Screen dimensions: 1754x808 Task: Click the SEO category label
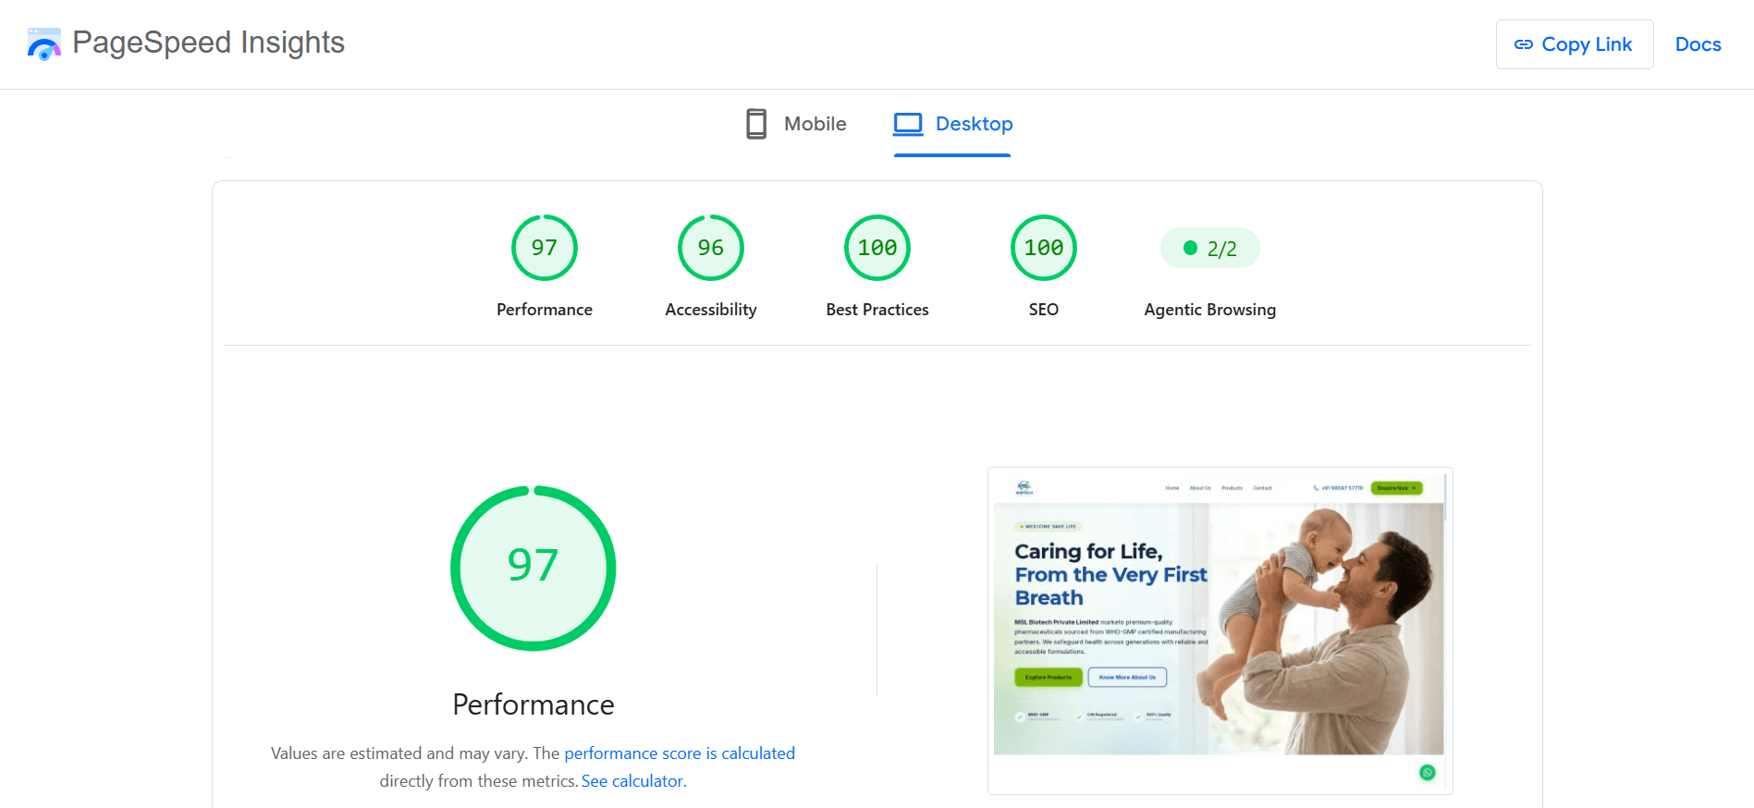coord(1044,310)
